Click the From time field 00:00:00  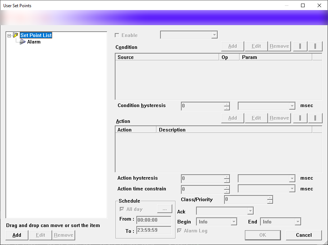pyautogui.click(x=154, y=220)
